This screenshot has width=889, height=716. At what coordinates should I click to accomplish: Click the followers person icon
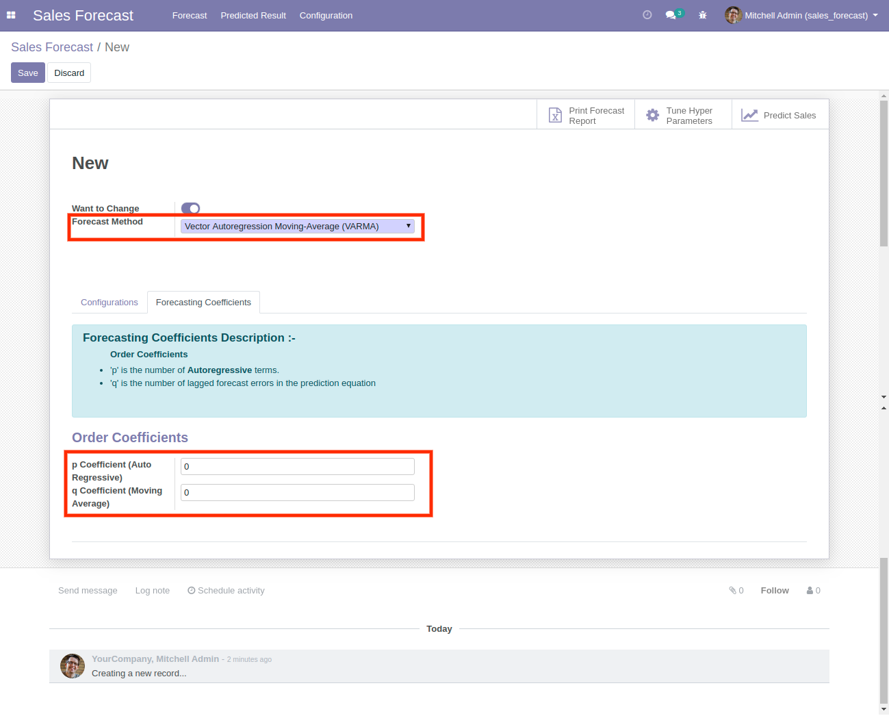810,591
